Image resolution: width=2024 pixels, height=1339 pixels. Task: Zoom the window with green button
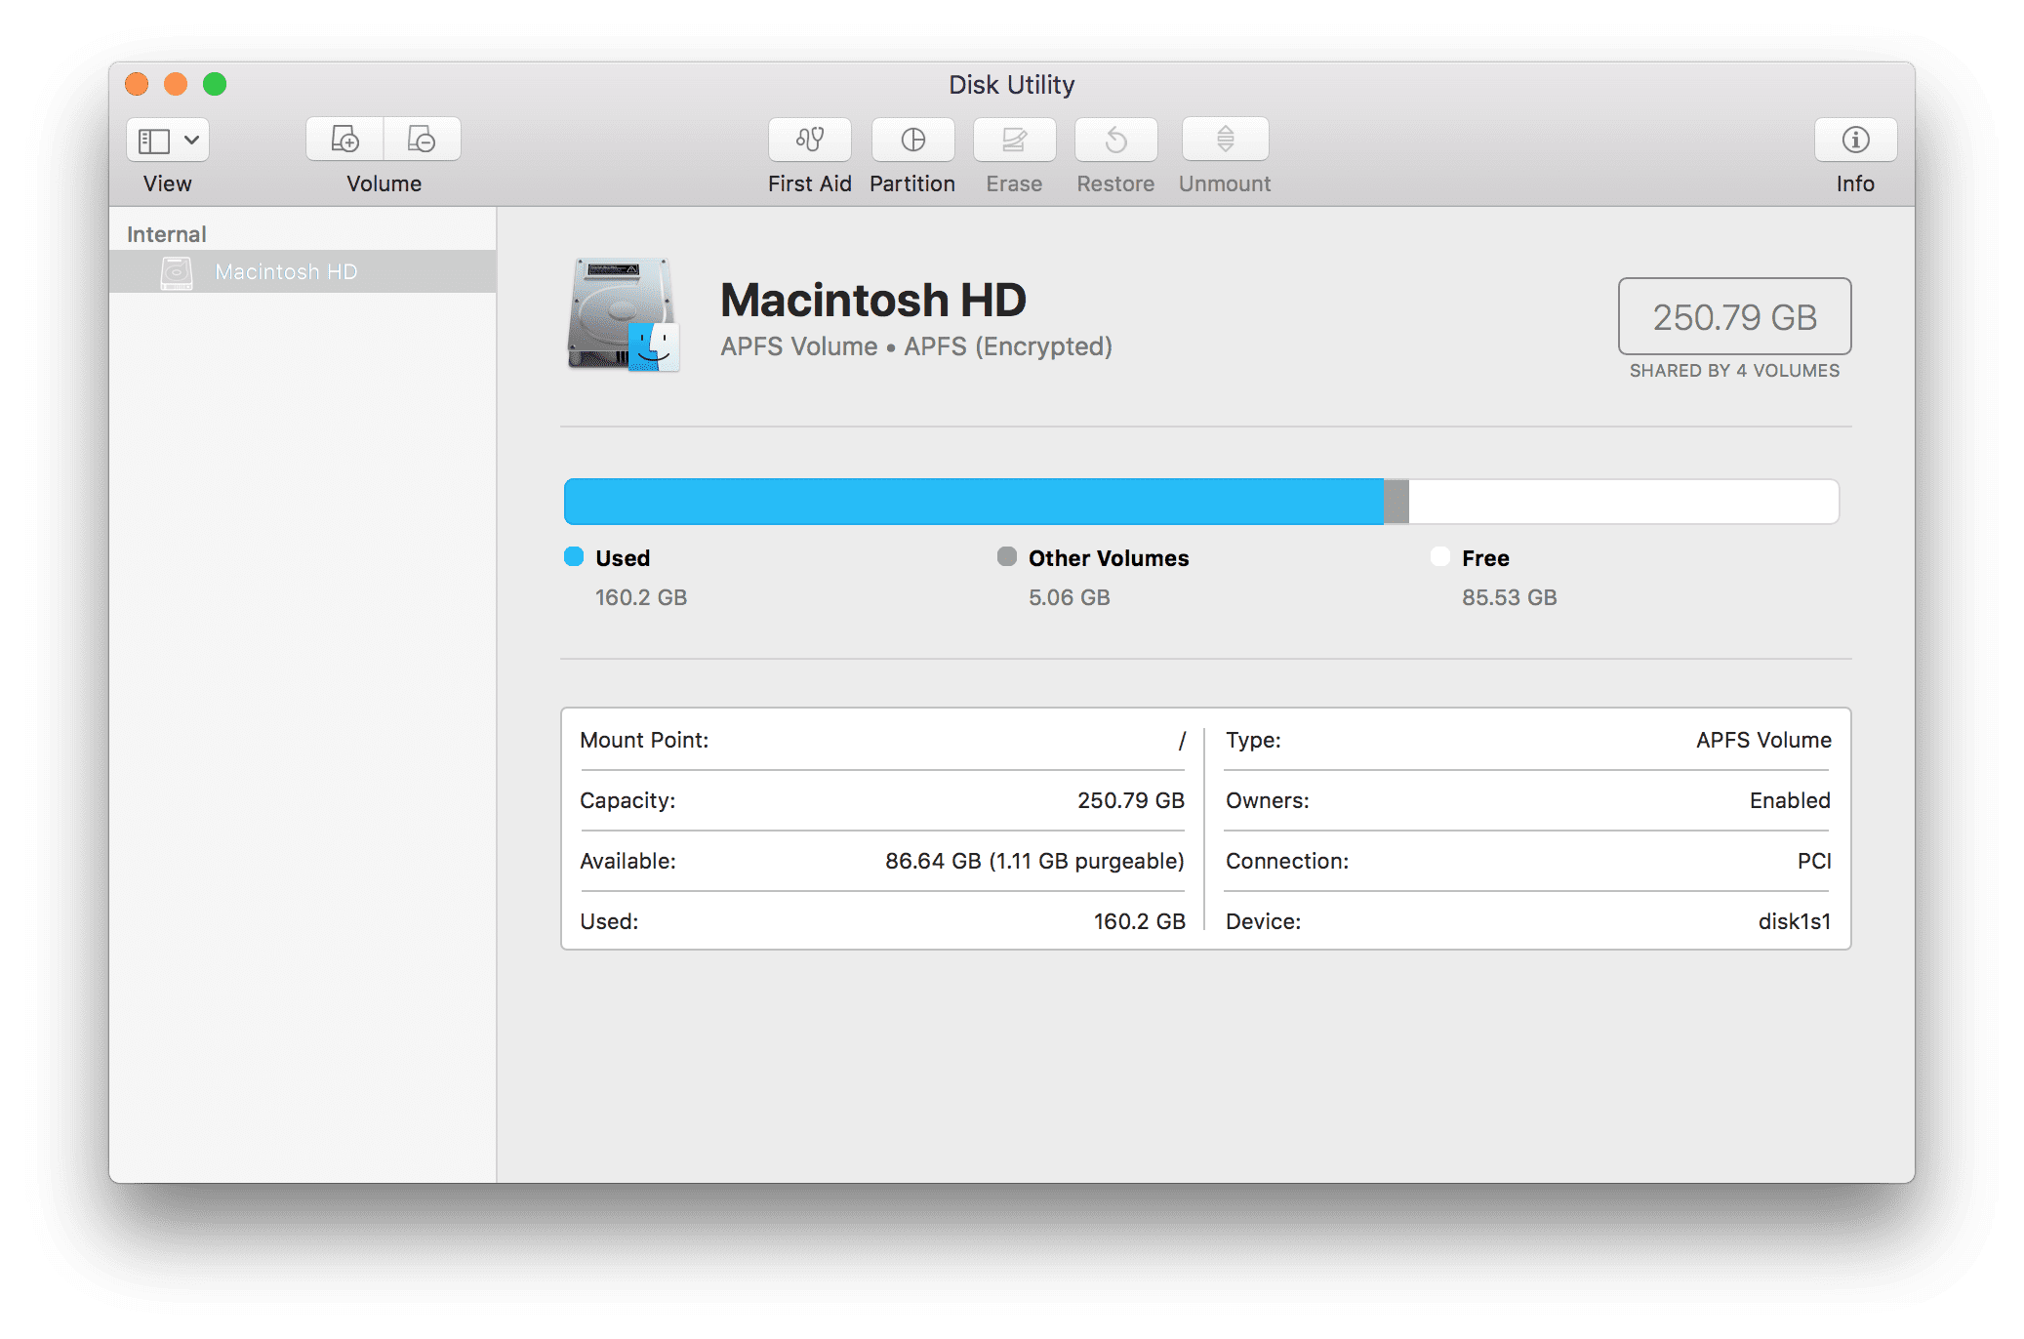[215, 84]
